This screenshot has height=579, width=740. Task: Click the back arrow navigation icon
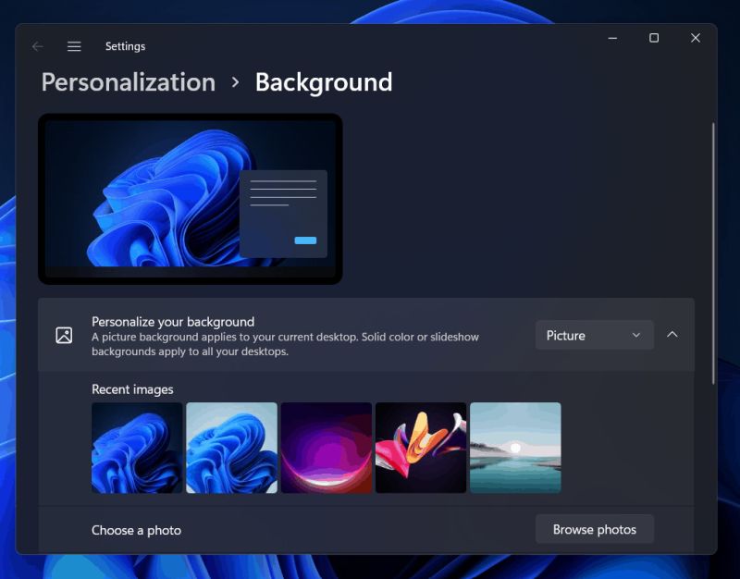[x=37, y=46]
